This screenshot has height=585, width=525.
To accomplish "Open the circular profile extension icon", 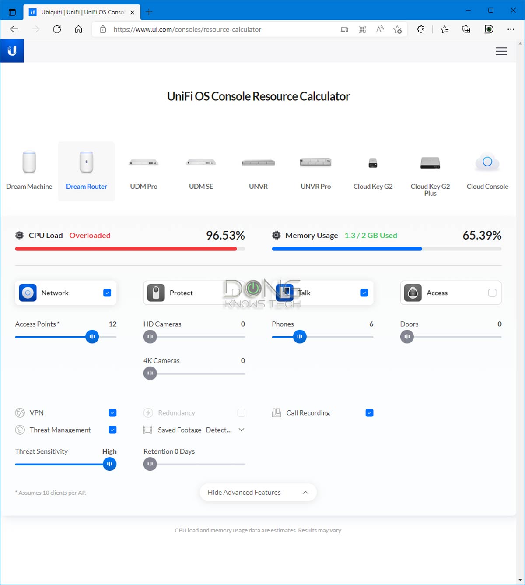I will (489, 29).
